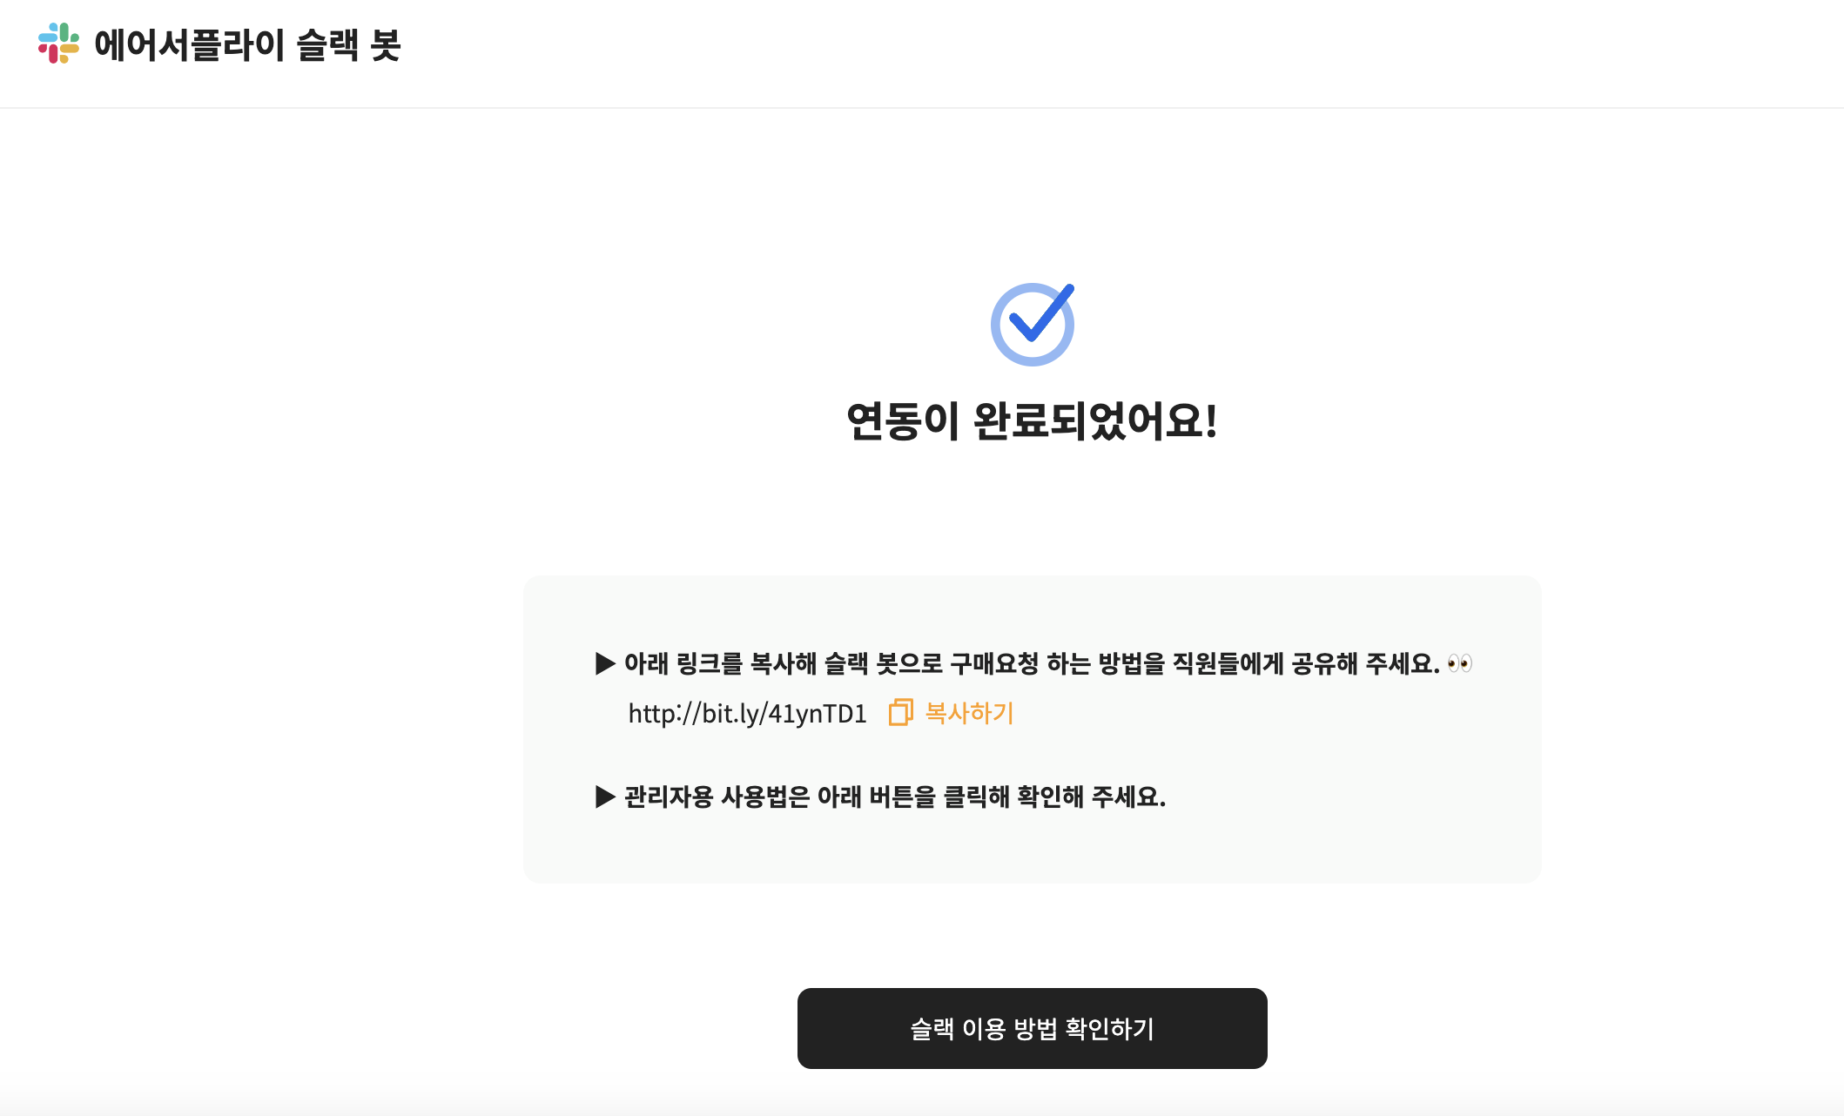The width and height of the screenshot is (1844, 1116).
Task: Click the eyes emoji after the instruction
Action: (x=1459, y=664)
